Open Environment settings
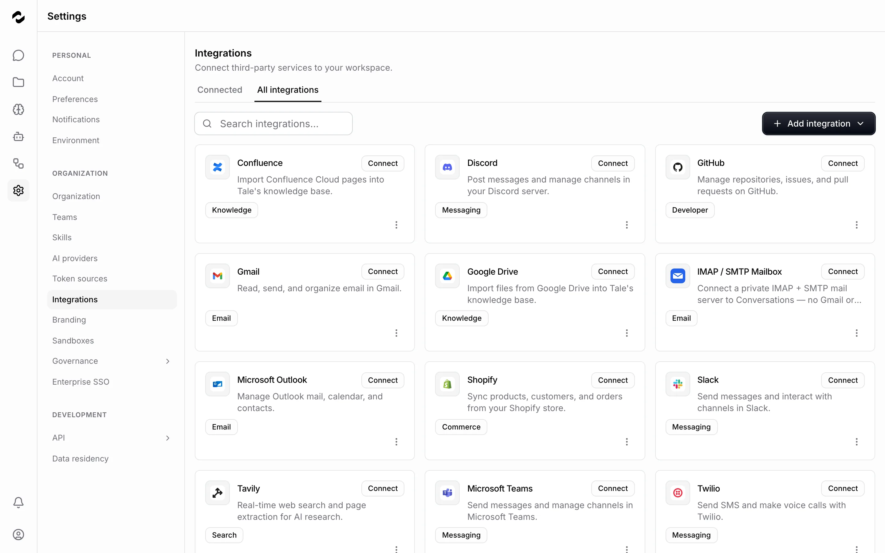885x553 pixels. (x=112, y=140)
